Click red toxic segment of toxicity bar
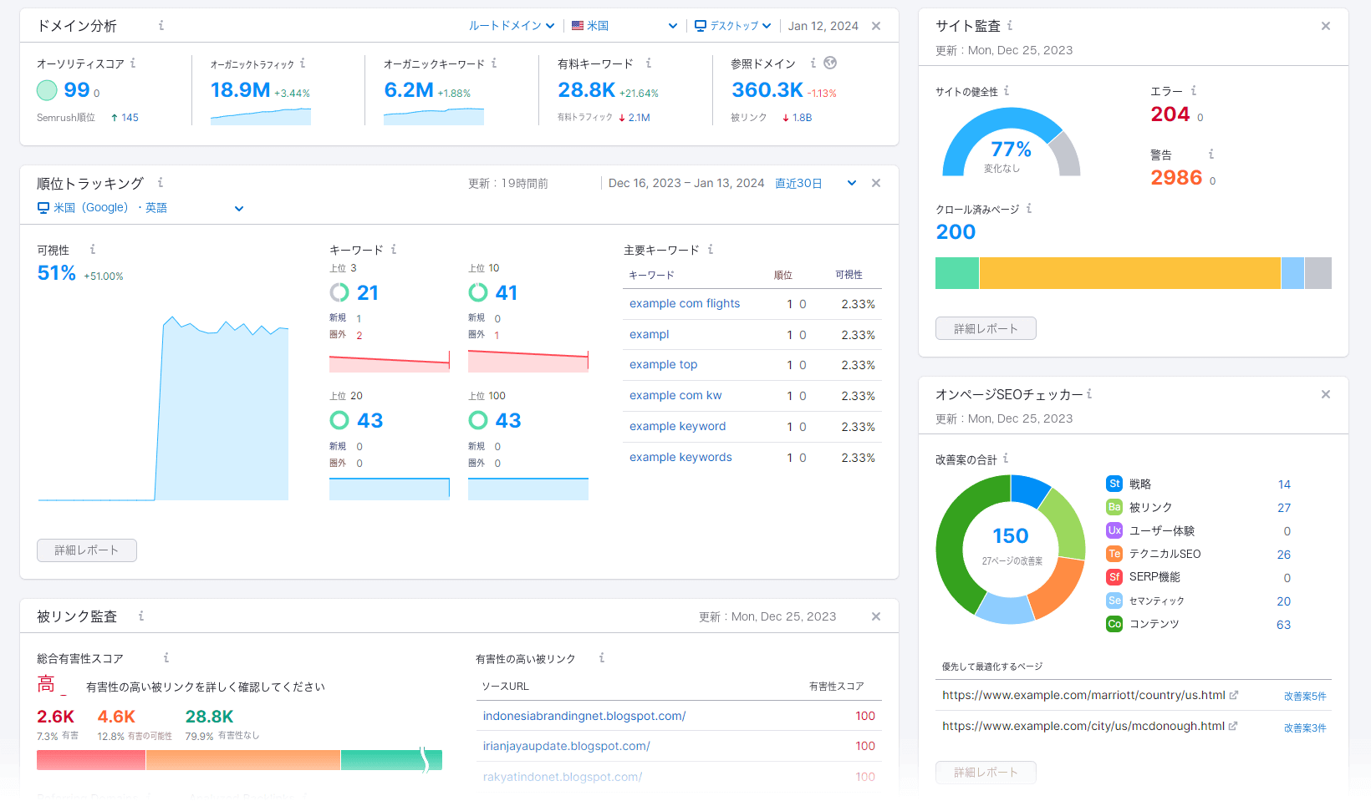This screenshot has height=801, width=1371. (x=91, y=760)
